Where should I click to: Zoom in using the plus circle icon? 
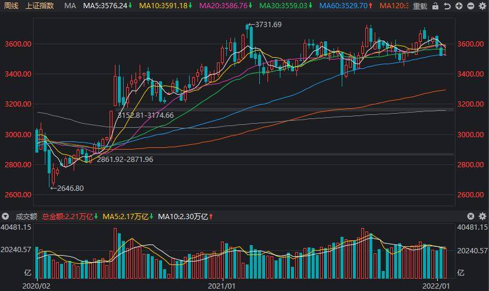(x=458, y=6)
